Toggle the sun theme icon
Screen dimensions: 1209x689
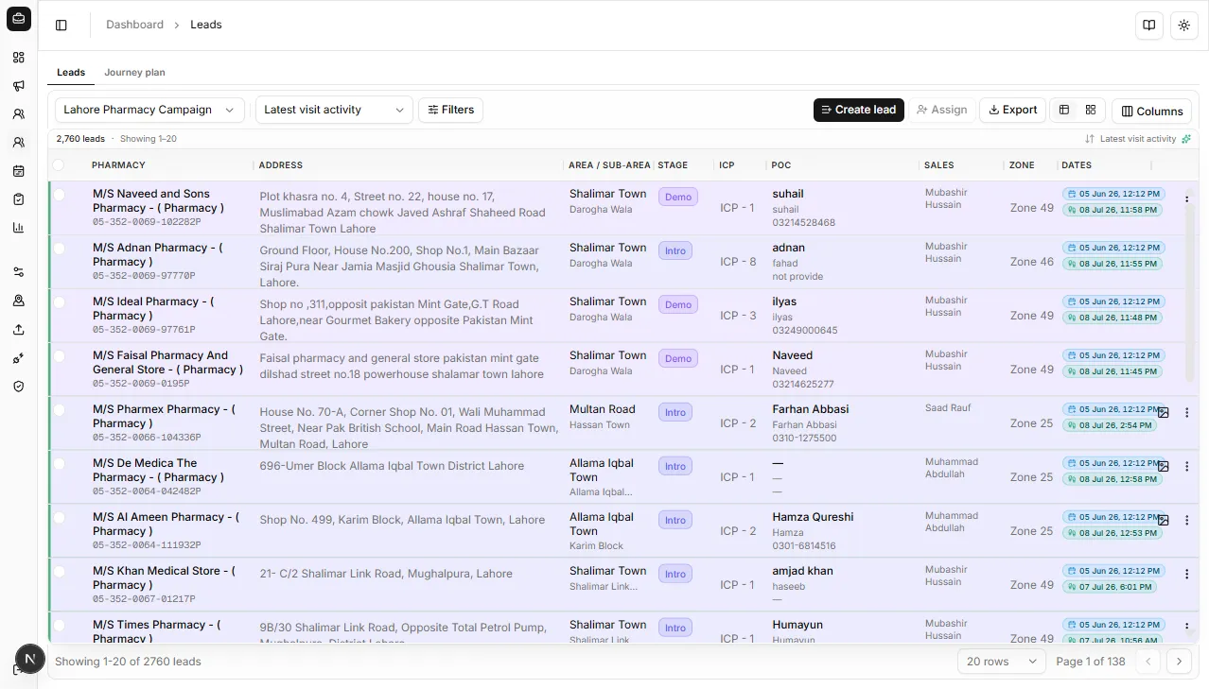(x=1184, y=26)
